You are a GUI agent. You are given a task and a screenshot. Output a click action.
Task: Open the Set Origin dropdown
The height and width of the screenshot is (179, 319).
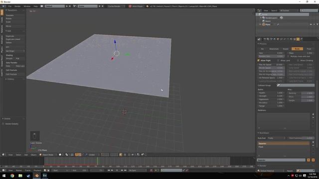(15, 51)
